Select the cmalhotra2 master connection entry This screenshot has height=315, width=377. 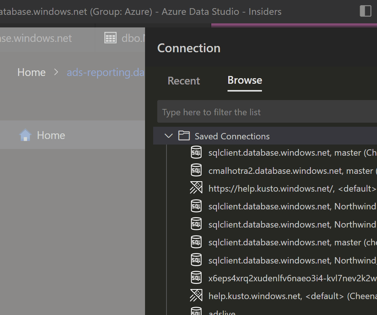[292, 170]
